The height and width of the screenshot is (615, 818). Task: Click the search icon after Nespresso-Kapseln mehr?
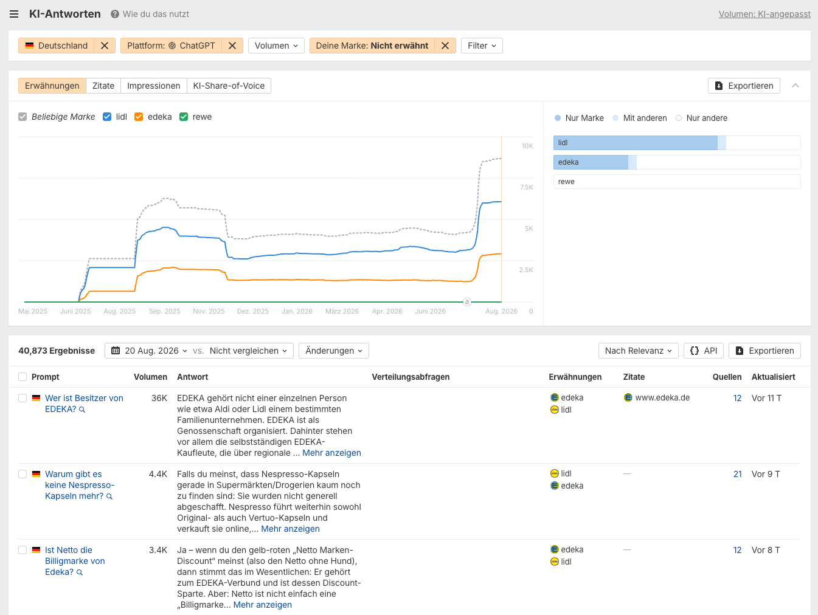click(x=109, y=496)
